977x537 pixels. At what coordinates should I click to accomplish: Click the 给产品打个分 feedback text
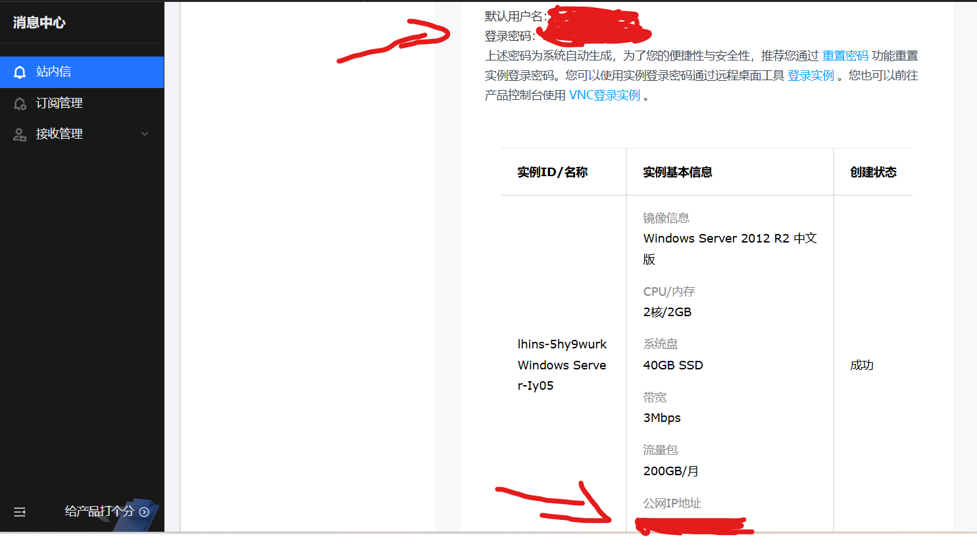99,511
